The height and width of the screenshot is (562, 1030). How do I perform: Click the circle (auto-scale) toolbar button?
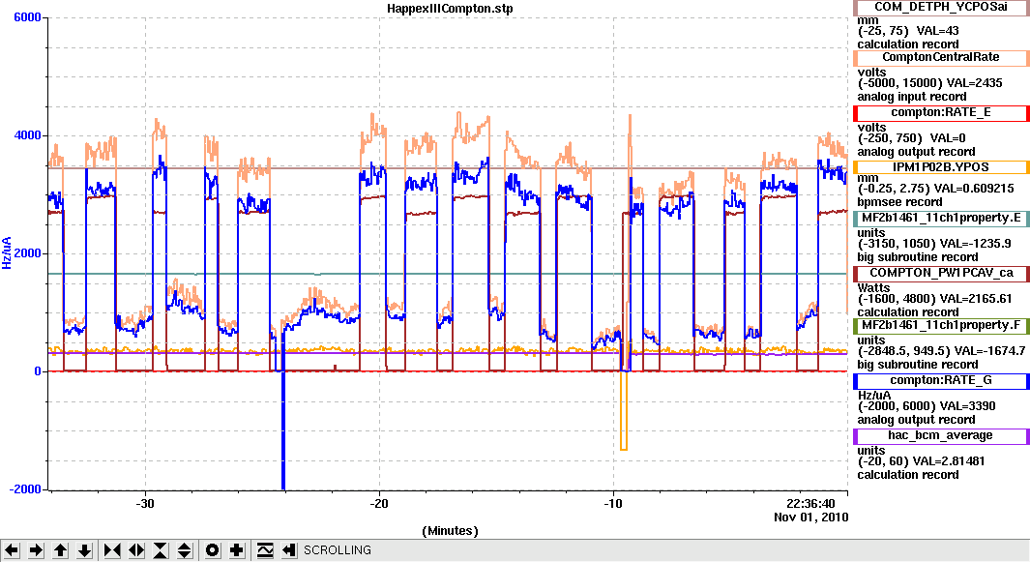212,550
